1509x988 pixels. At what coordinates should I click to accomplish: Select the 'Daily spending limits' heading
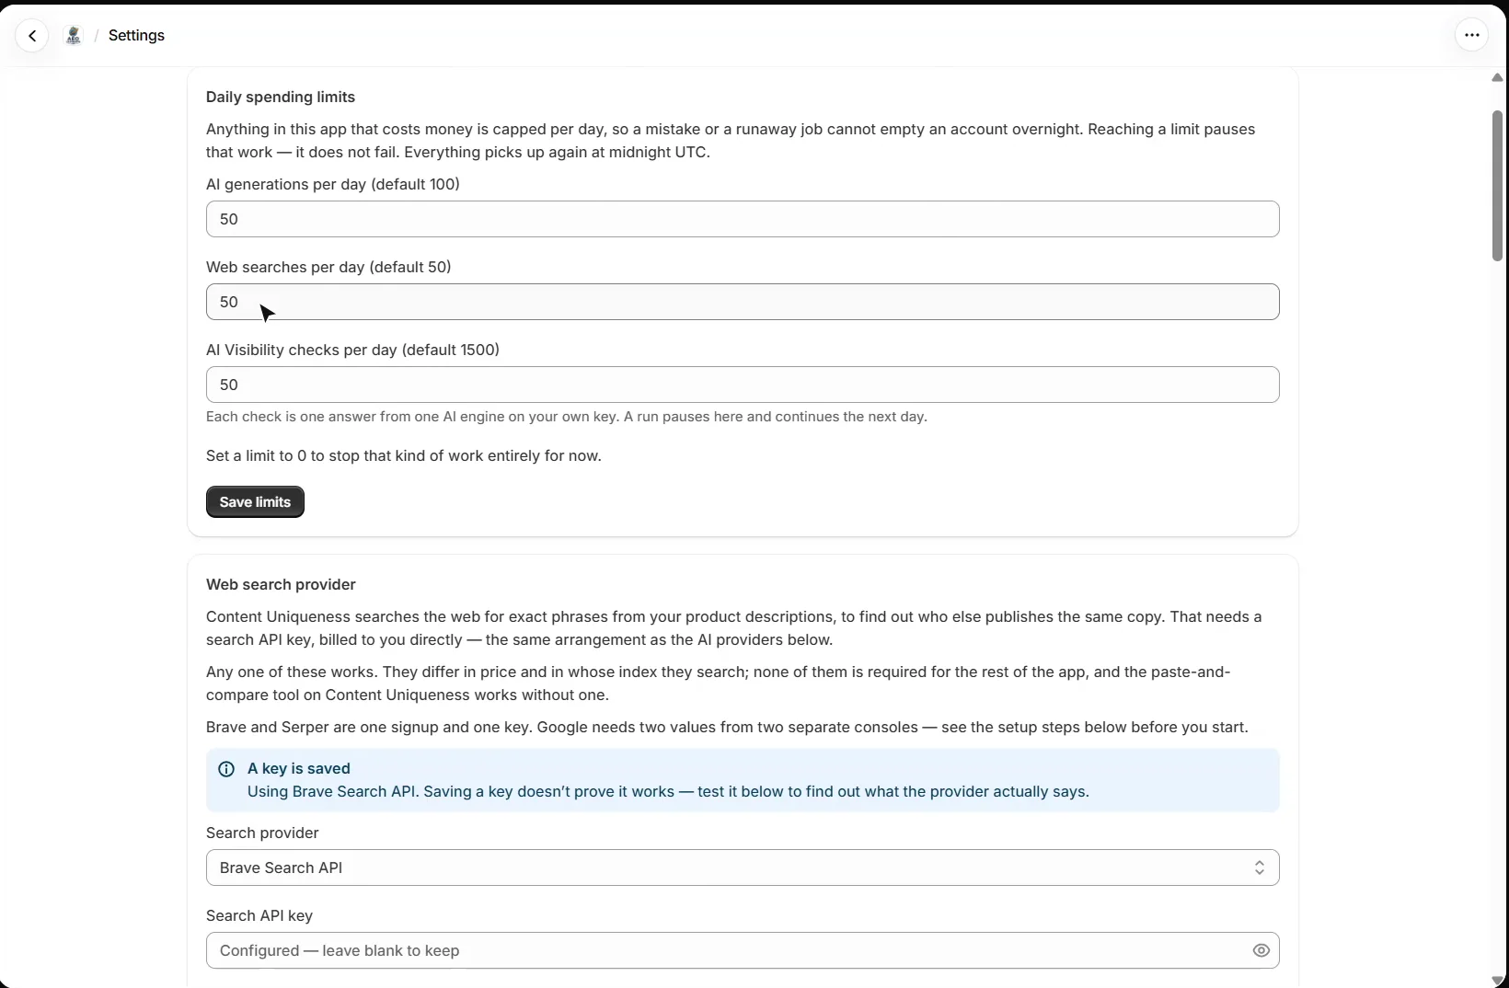point(281,98)
